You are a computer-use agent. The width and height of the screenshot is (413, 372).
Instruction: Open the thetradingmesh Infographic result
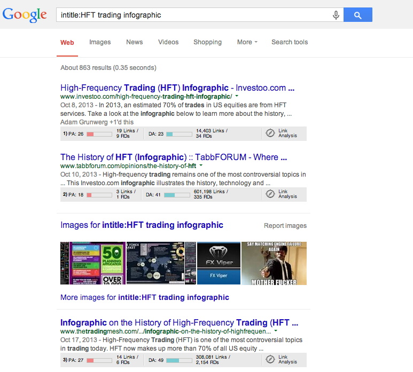[x=179, y=322]
